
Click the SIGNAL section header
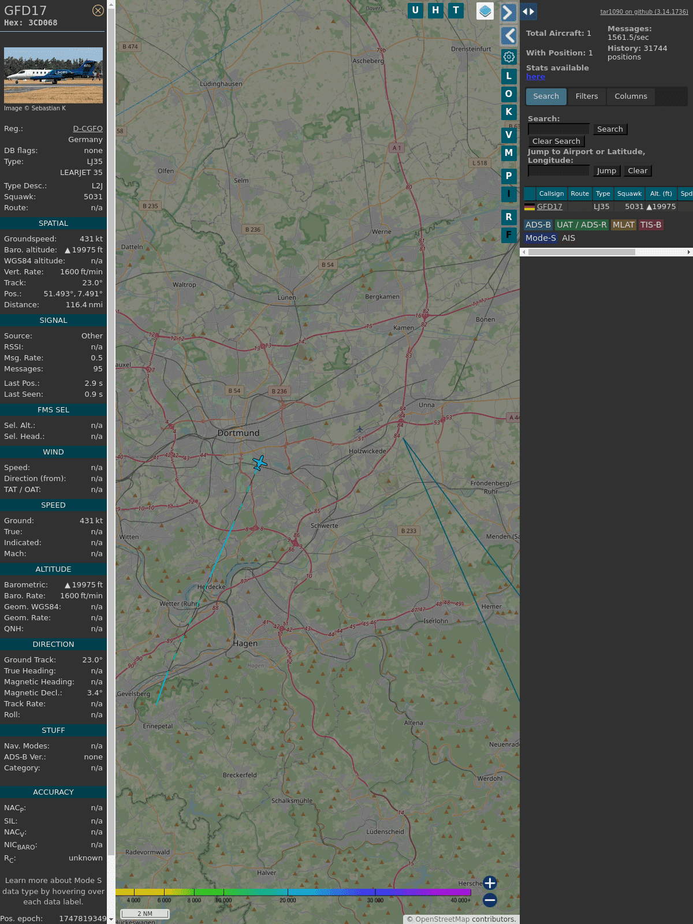tap(53, 321)
